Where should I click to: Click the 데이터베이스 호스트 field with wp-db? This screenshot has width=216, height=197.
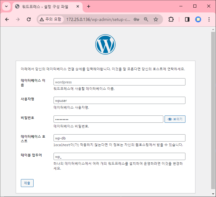119,138
